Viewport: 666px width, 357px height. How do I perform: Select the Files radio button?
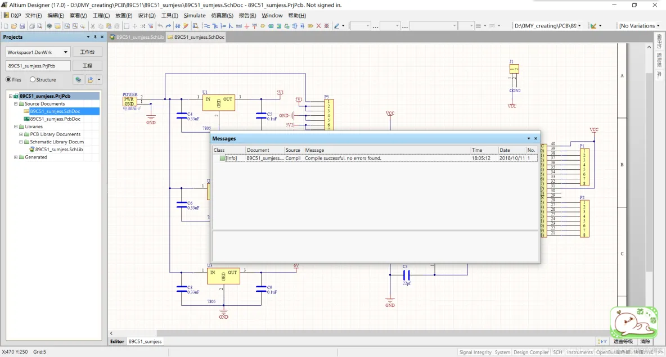(8, 79)
